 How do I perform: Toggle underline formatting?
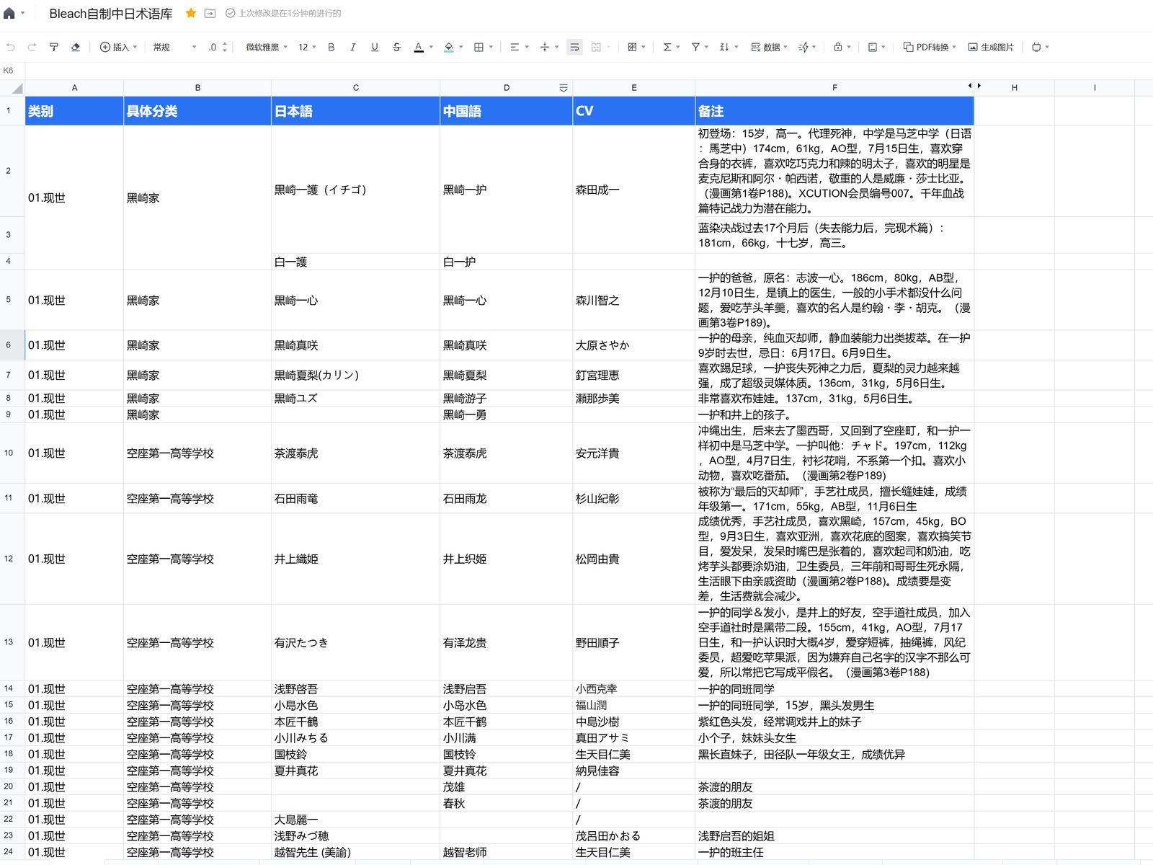click(x=375, y=47)
